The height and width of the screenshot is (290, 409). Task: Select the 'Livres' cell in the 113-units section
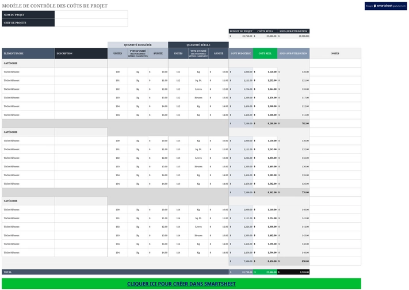coord(198,158)
